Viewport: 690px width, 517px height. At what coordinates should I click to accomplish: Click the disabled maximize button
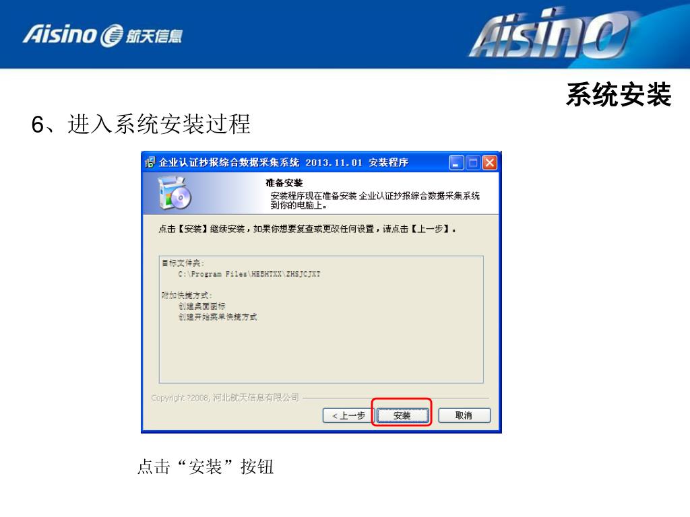[473, 163]
